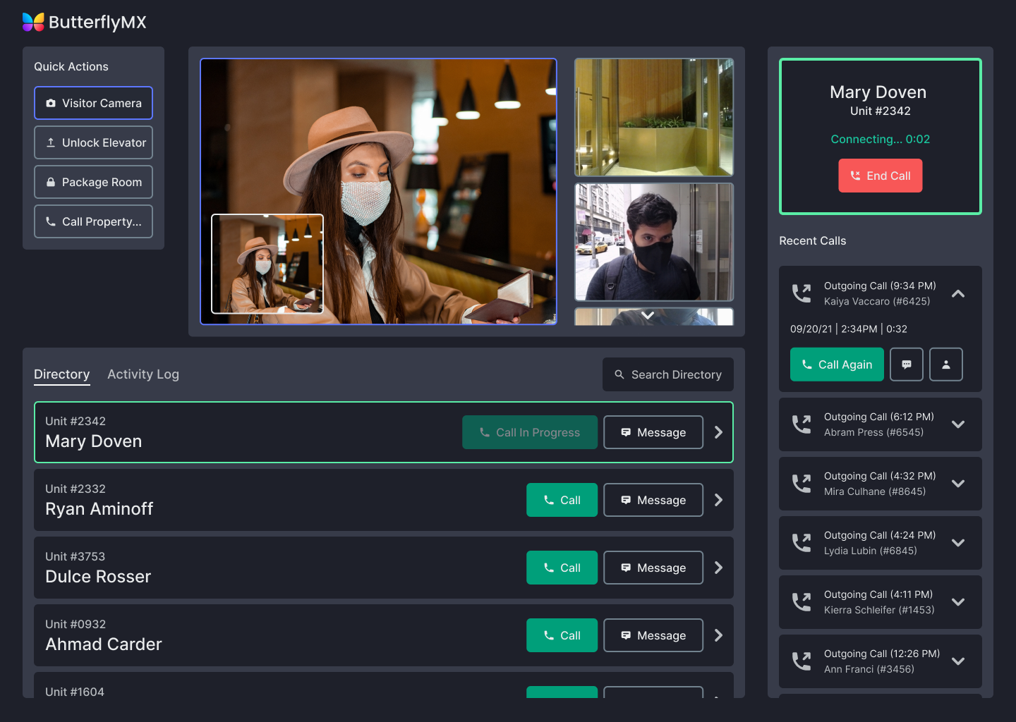Switch to the Activity Log tab
The image size is (1016, 722).
143,374
